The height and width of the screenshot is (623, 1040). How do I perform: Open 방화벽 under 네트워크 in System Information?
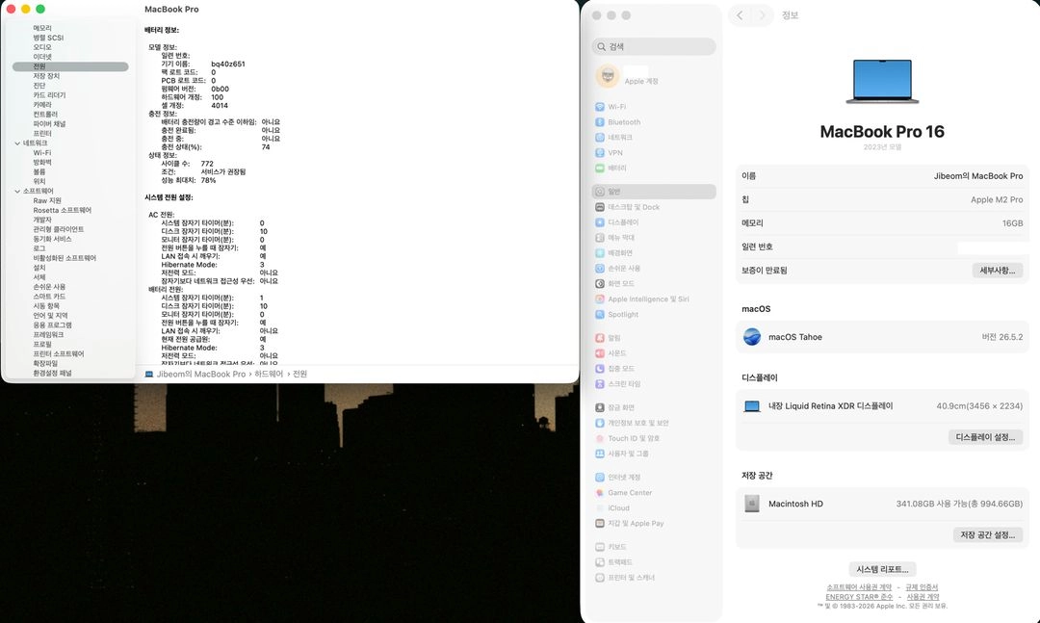pyautogui.click(x=41, y=162)
